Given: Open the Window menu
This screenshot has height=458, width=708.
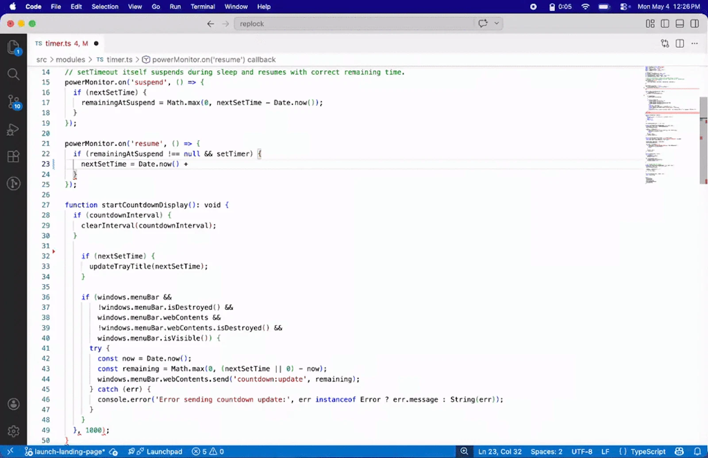Looking at the screenshot, I should (236, 7).
